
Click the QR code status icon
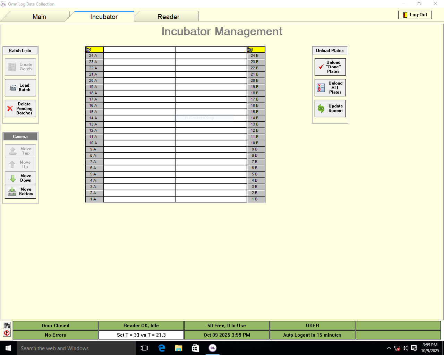click(x=7, y=326)
